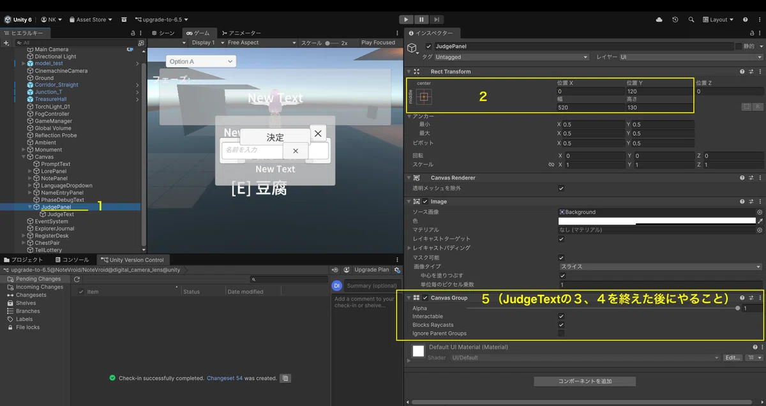Collapse the JudgePanel tree item arrow

pos(30,207)
